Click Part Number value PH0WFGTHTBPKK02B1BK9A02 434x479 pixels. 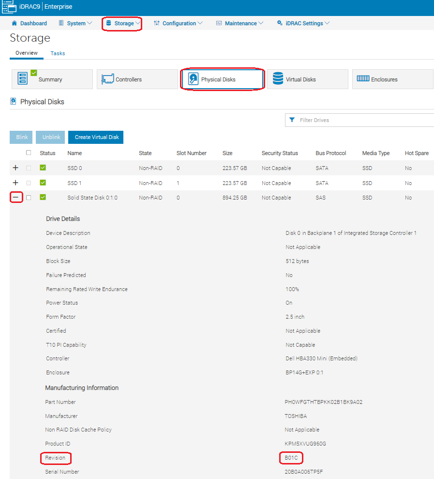pyautogui.click(x=324, y=402)
